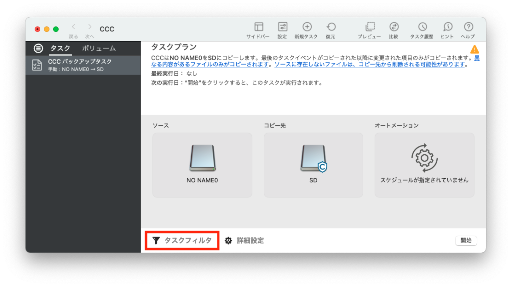512x287 pixels.
Task: Click the オートメーション section label
Action: point(396,125)
